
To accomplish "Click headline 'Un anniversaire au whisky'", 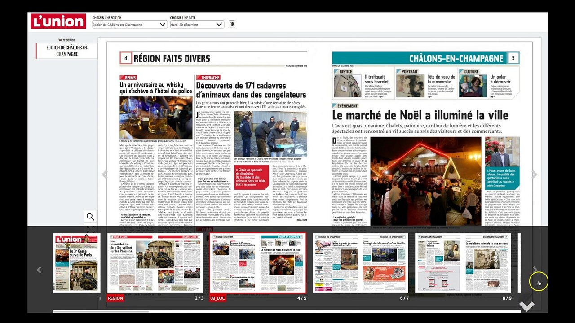I will tap(155, 87).
